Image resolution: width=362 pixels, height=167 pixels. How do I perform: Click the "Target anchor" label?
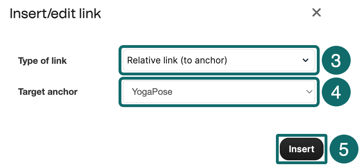point(48,92)
